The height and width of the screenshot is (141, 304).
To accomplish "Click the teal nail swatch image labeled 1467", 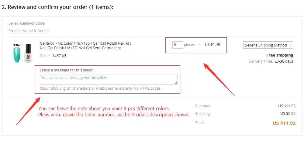I will point(17,53).
